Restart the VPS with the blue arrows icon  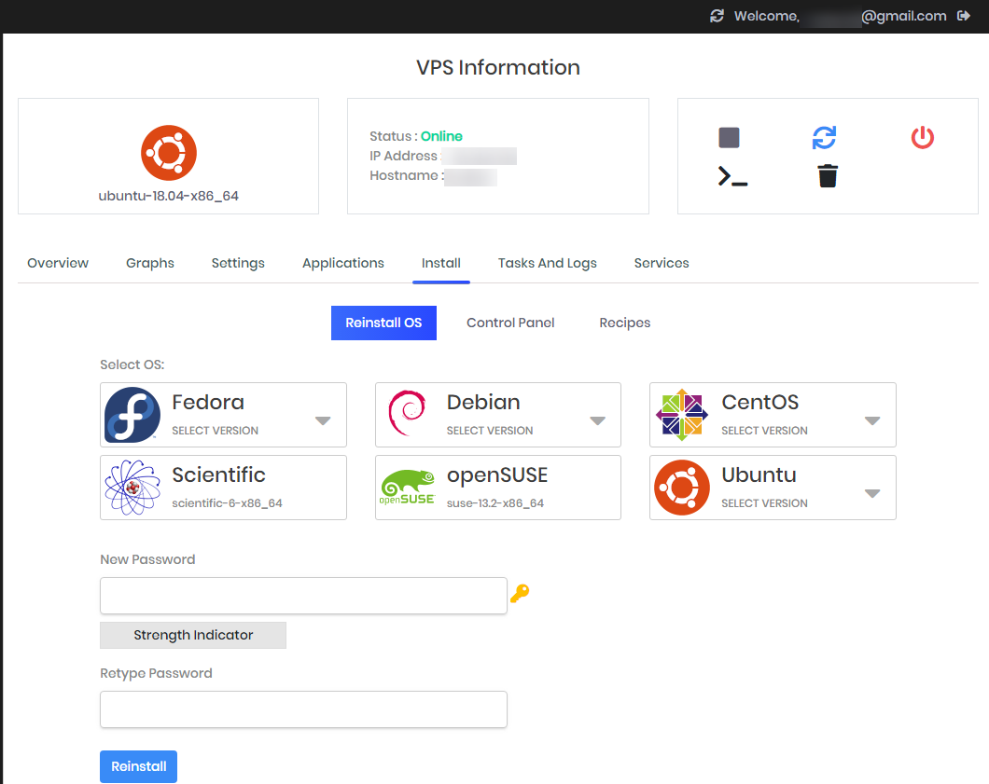pos(825,137)
